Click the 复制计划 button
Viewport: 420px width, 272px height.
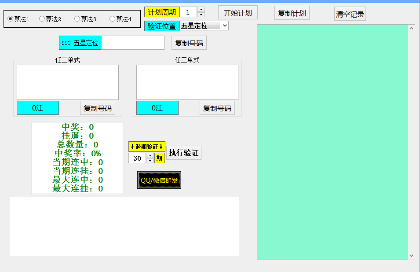tap(292, 13)
